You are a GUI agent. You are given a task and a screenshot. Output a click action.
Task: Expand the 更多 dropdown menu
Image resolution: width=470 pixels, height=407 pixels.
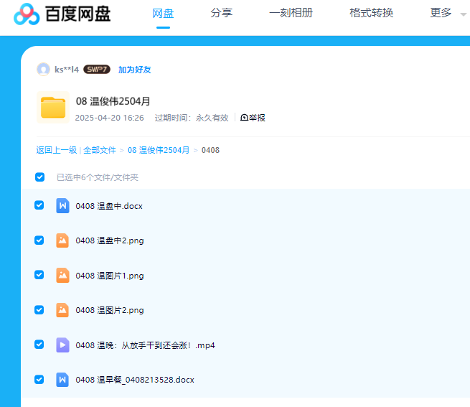click(x=447, y=13)
